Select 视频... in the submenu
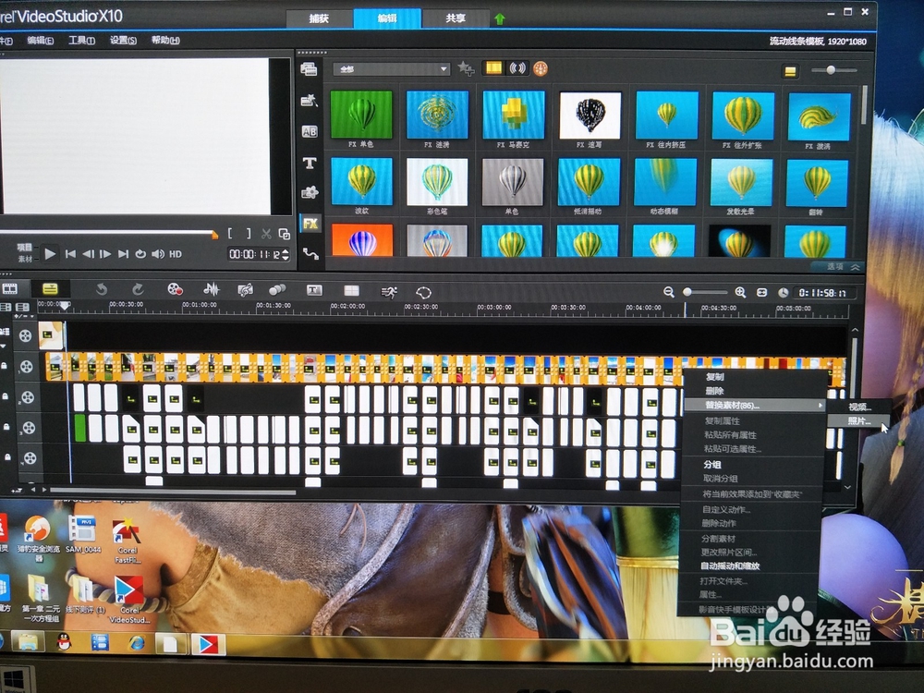The image size is (924, 693). (859, 407)
